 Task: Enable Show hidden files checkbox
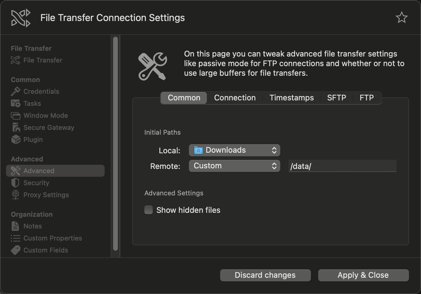pyautogui.click(x=149, y=210)
